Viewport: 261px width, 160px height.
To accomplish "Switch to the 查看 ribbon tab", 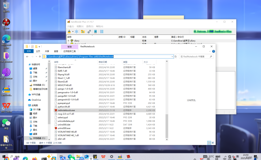I will [56, 51].
